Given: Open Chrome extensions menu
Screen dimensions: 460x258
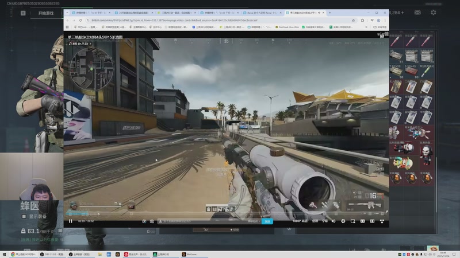Looking at the screenshot, I should [362, 20].
